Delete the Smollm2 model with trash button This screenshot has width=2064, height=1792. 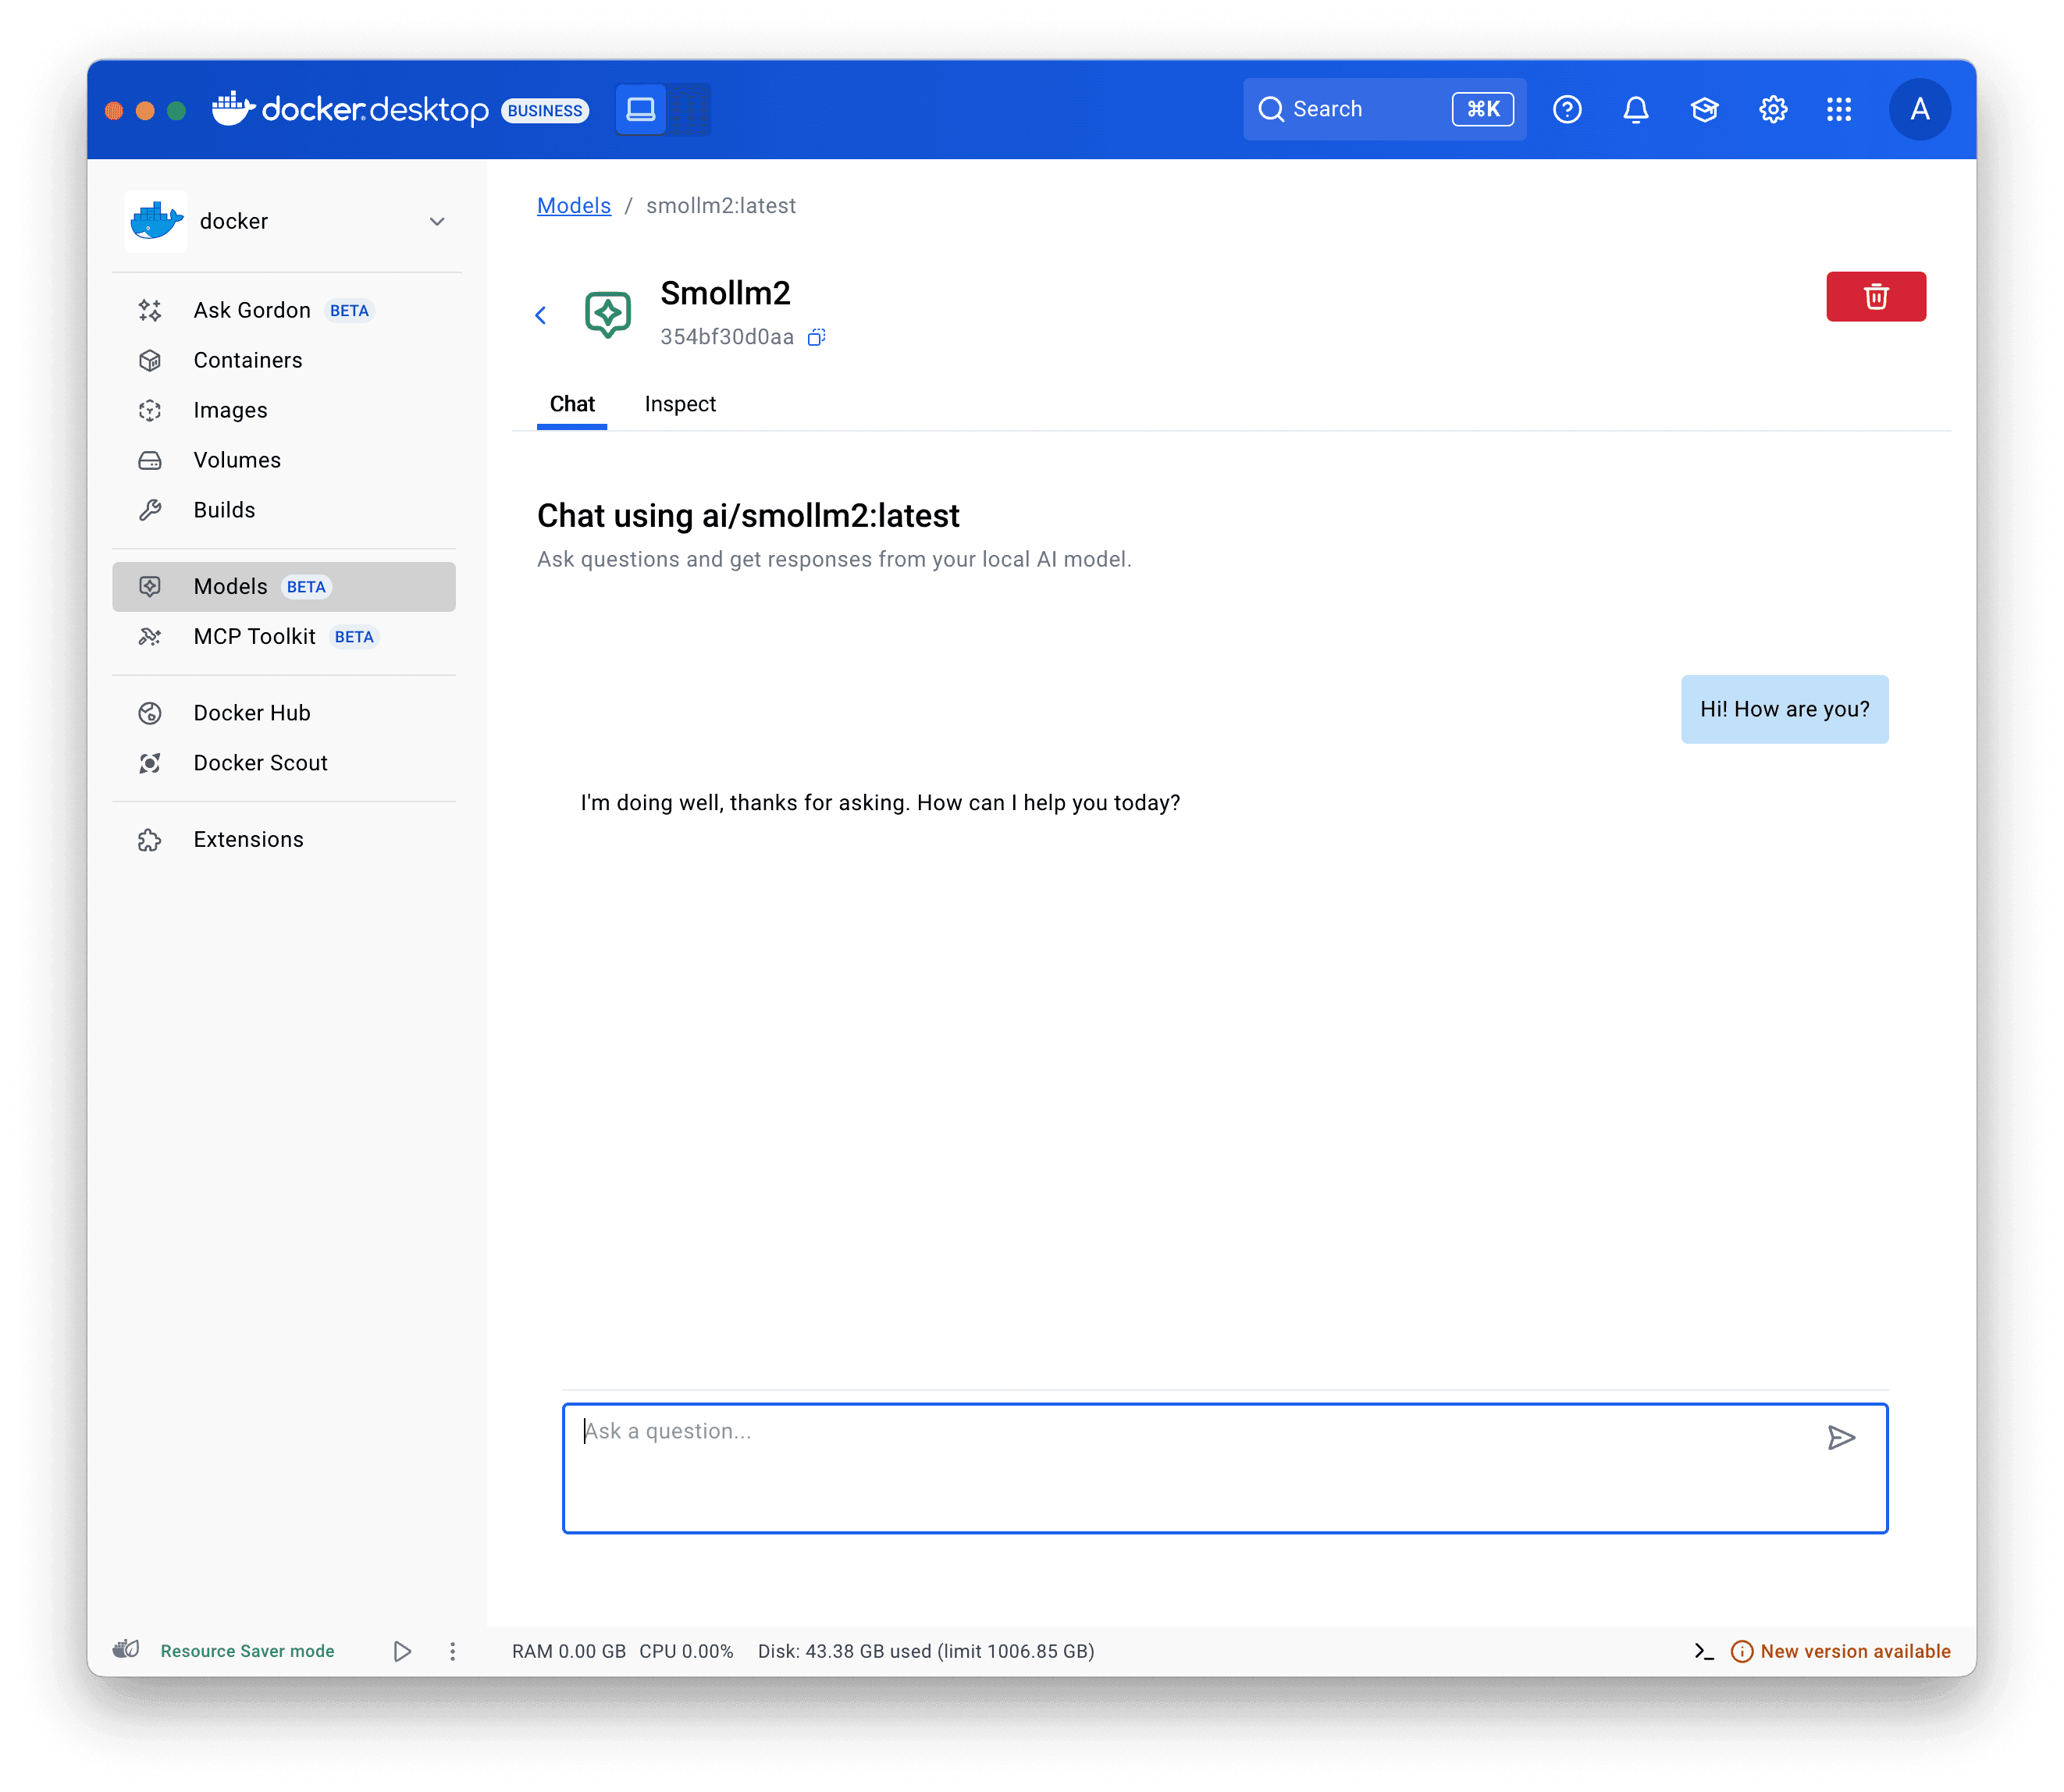(x=1875, y=297)
